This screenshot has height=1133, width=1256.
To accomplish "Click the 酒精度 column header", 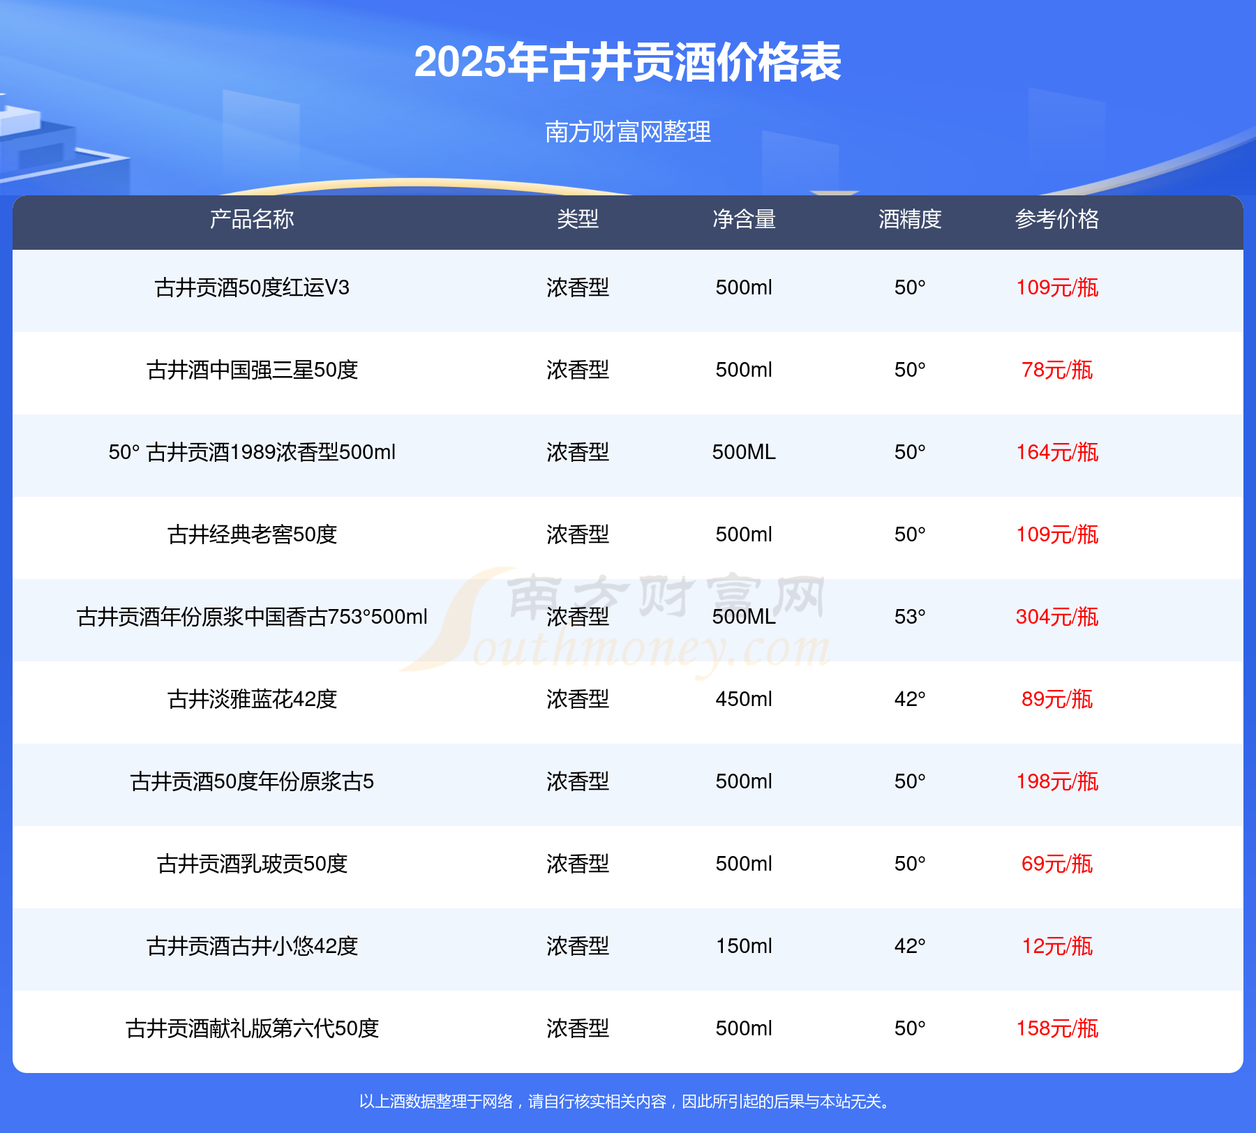I will pos(910,219).
